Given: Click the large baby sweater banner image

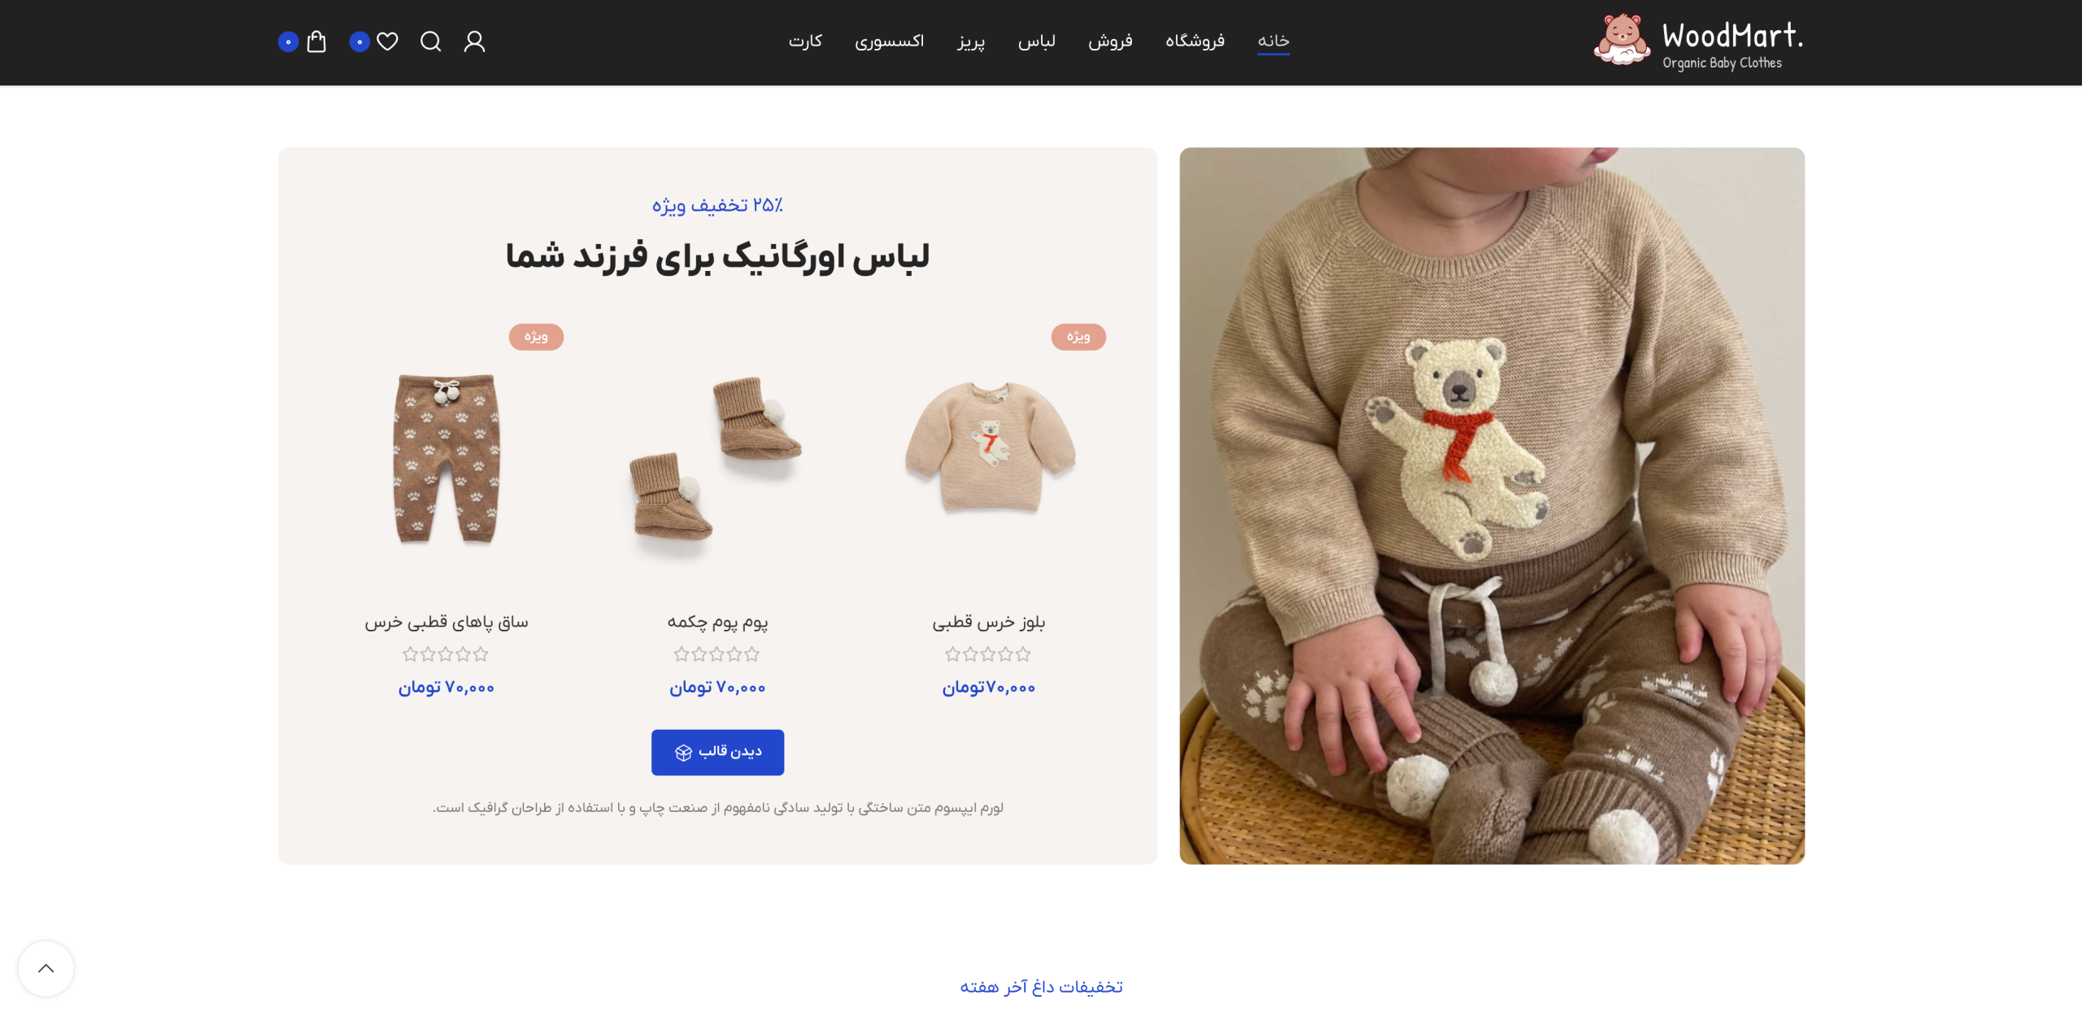Looking at the screenshot, I should tap(1492, 506).
